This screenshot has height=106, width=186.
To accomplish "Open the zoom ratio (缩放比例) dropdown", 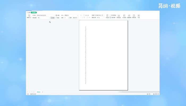I will click(104, 18).
